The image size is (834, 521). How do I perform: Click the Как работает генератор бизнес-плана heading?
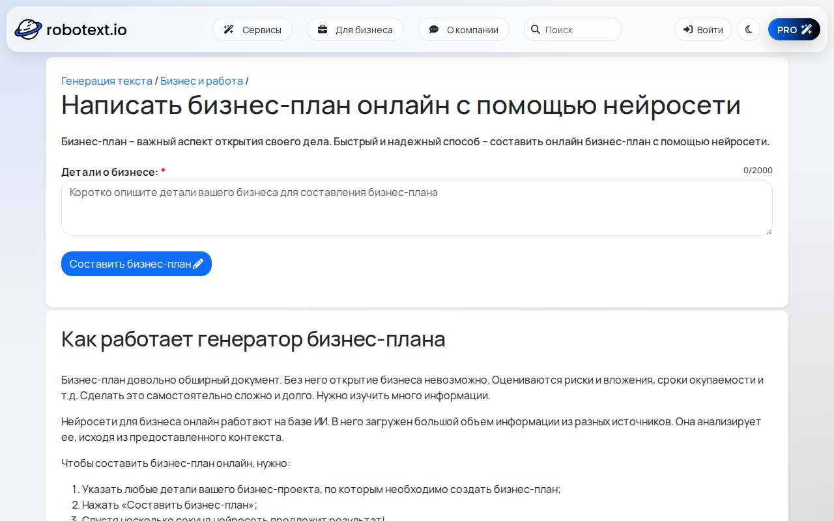[253, 339]
